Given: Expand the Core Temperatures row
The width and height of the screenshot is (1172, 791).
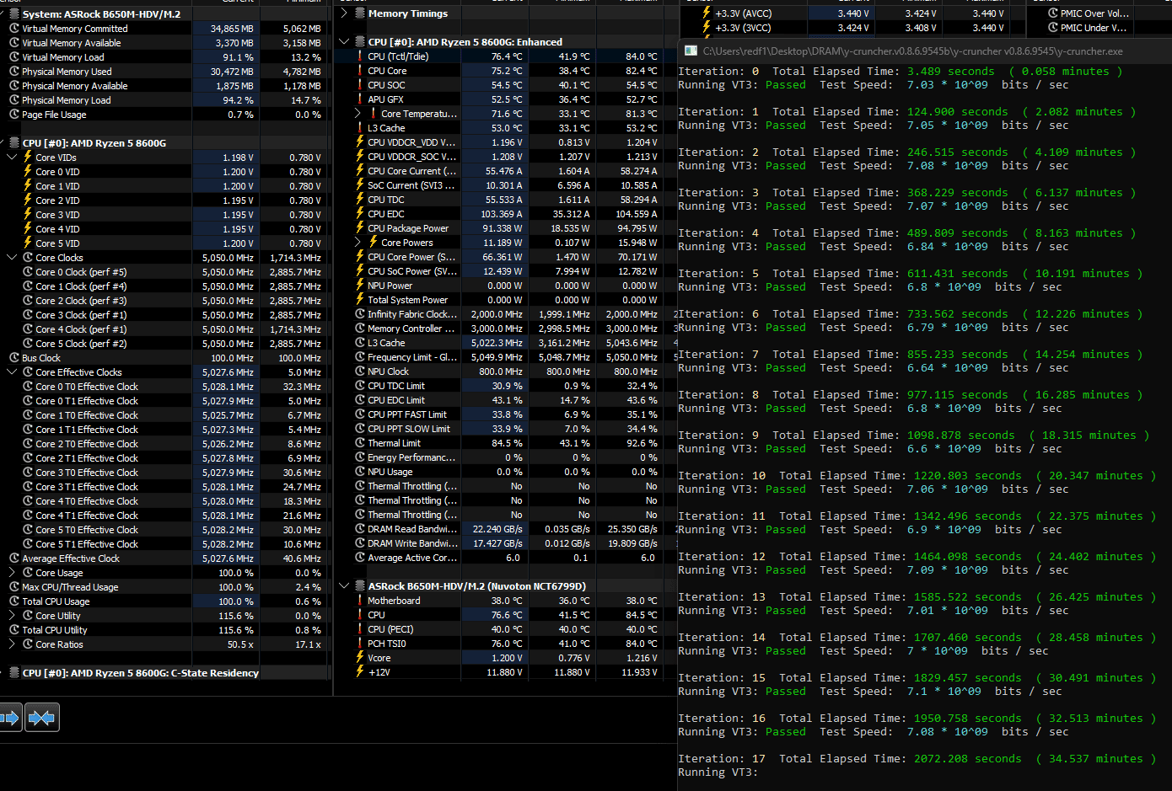Looking at the screenshot, I should pos(358,114).
